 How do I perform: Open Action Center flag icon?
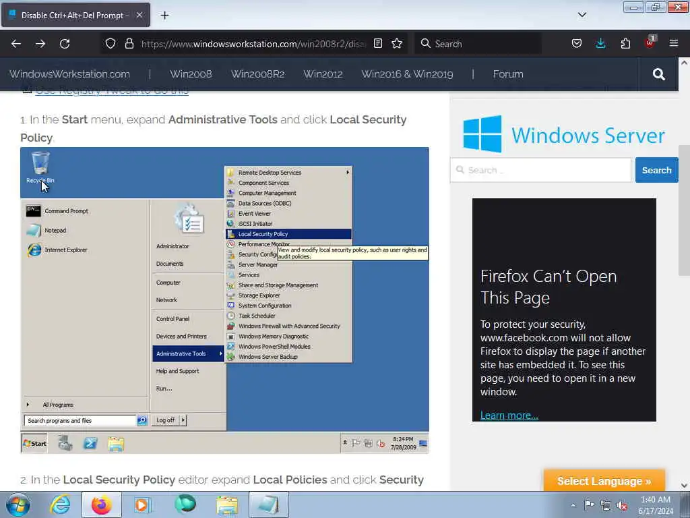point(588,505)
